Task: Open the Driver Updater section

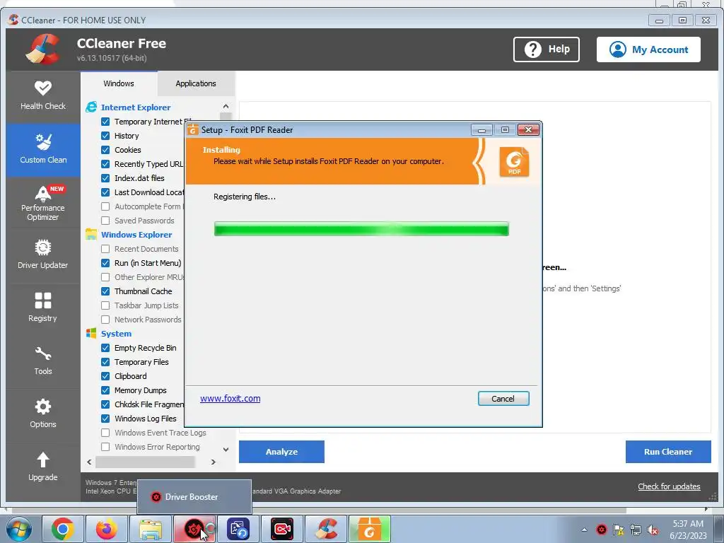Action: pos(43,255)
